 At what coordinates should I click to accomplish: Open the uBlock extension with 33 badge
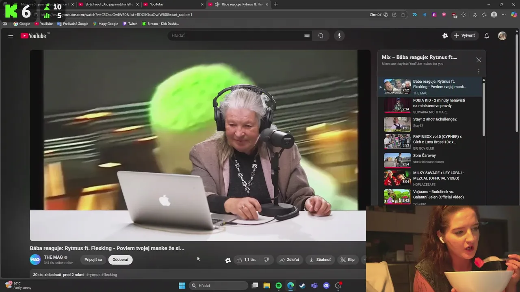click(x=454, y=15)
